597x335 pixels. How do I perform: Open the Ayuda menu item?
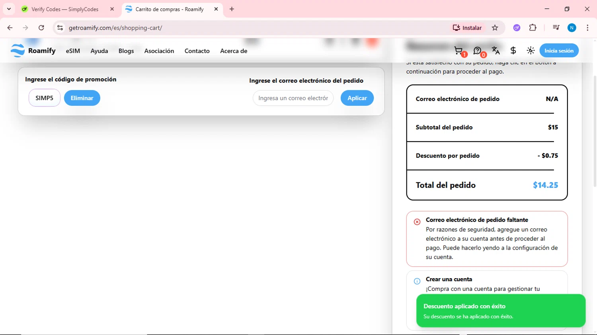(x=99, y=51)
